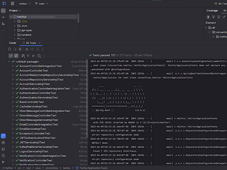Open the Git tool window

(3, 162)
